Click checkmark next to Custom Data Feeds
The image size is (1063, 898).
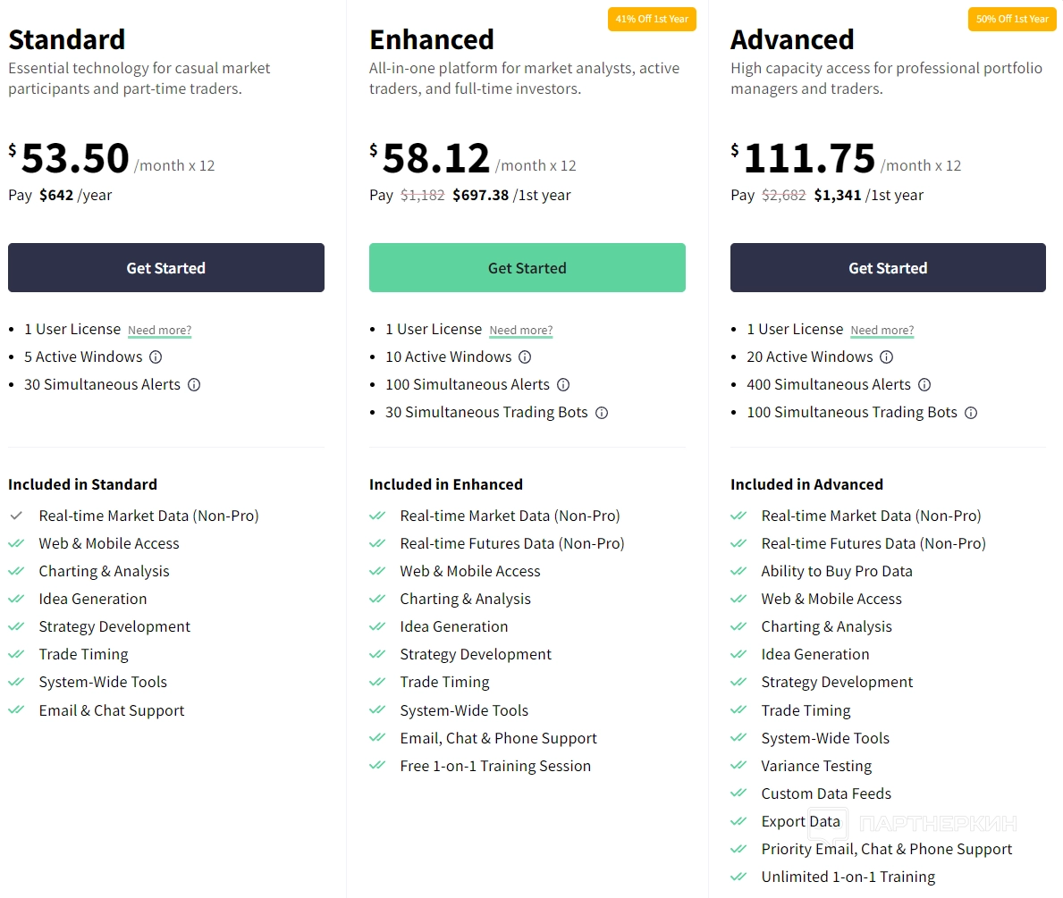pos(738,793)
